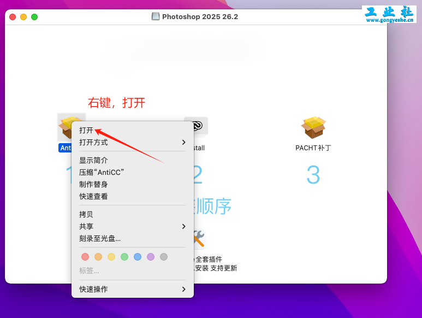422x318 pixels.
Task: Apply the gray tag color
Action: coord(164,257)
